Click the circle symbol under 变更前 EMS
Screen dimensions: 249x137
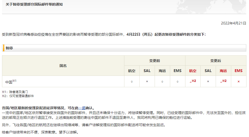tap(178, 81)
